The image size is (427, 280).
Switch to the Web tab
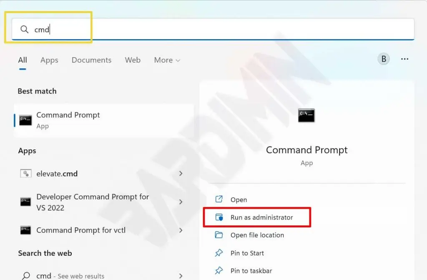133,60
